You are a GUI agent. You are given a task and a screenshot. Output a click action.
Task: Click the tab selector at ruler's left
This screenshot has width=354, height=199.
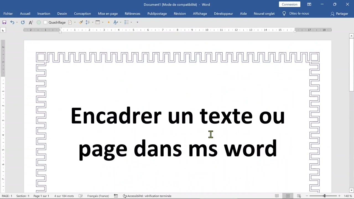coord(3,30)
